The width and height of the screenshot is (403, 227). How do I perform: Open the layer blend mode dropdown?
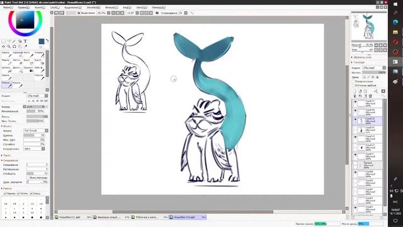[x=374, y=67]
